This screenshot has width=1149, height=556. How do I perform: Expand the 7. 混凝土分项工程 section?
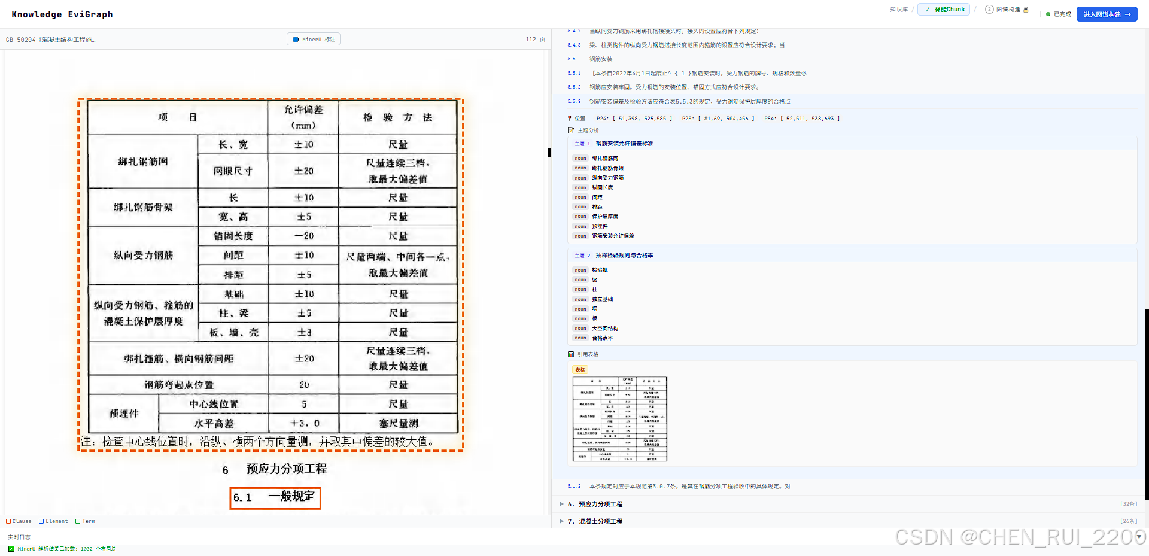tap(561, 521)
